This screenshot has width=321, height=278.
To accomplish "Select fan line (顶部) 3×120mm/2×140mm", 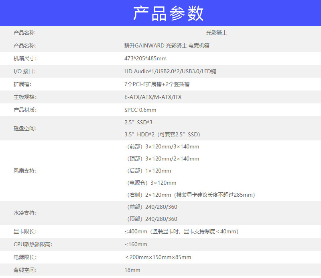I will pyautogui.click(x=163, y=159).
